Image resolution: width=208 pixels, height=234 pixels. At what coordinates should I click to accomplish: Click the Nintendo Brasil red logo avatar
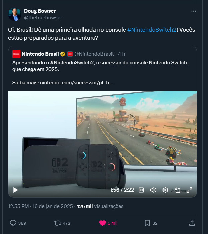(16, 54)
